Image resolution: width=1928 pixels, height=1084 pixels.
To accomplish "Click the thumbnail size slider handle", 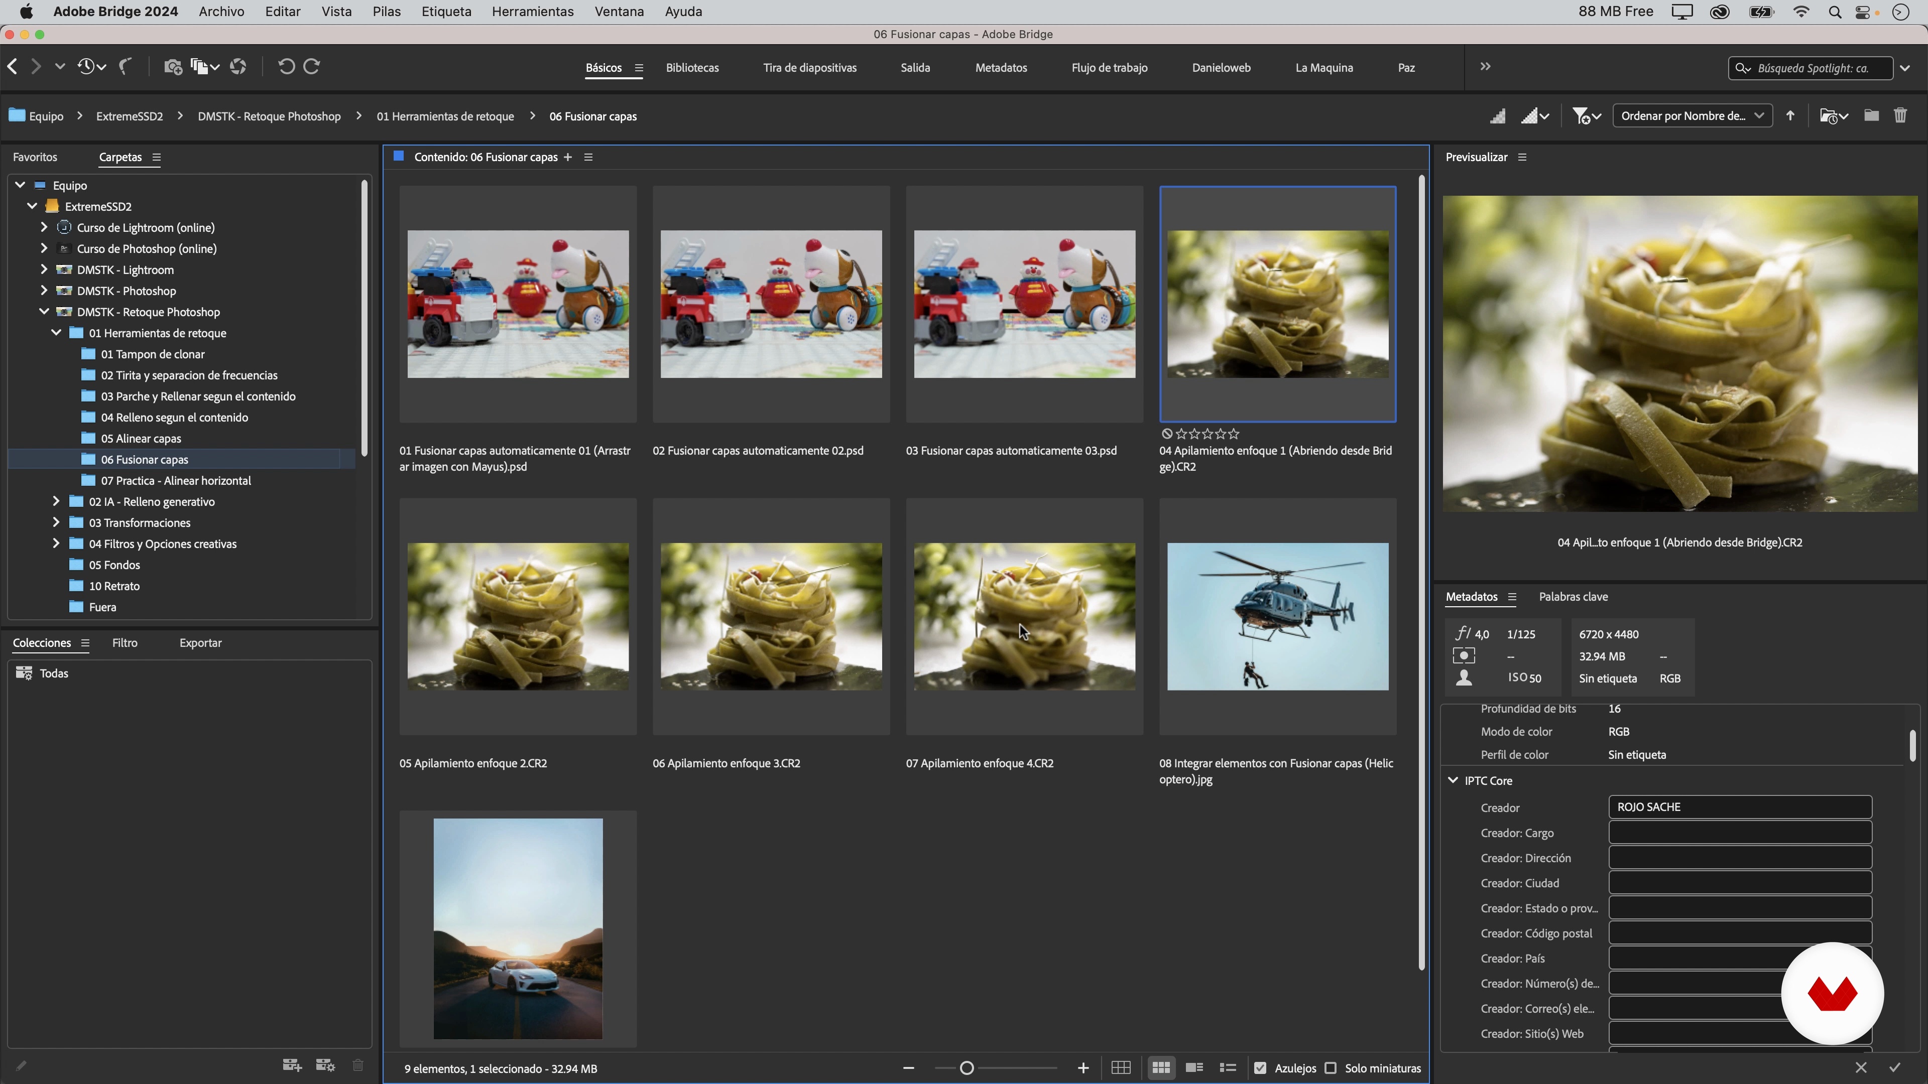I will 966,1067.
